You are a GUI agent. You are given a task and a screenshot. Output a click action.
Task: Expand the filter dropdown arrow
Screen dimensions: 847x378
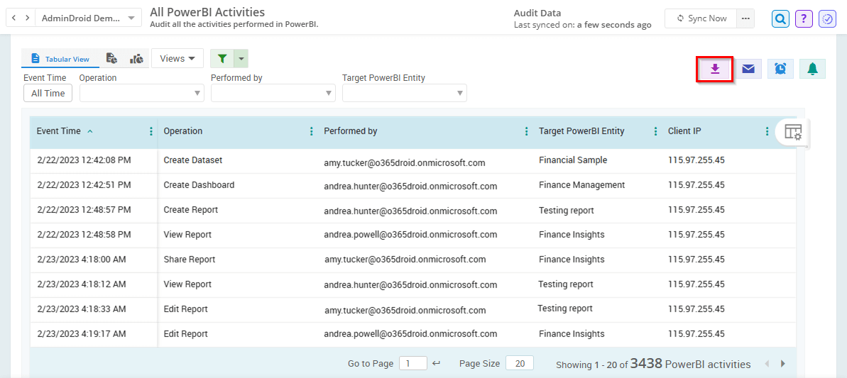pyautogui.click(x=241, y=58)
